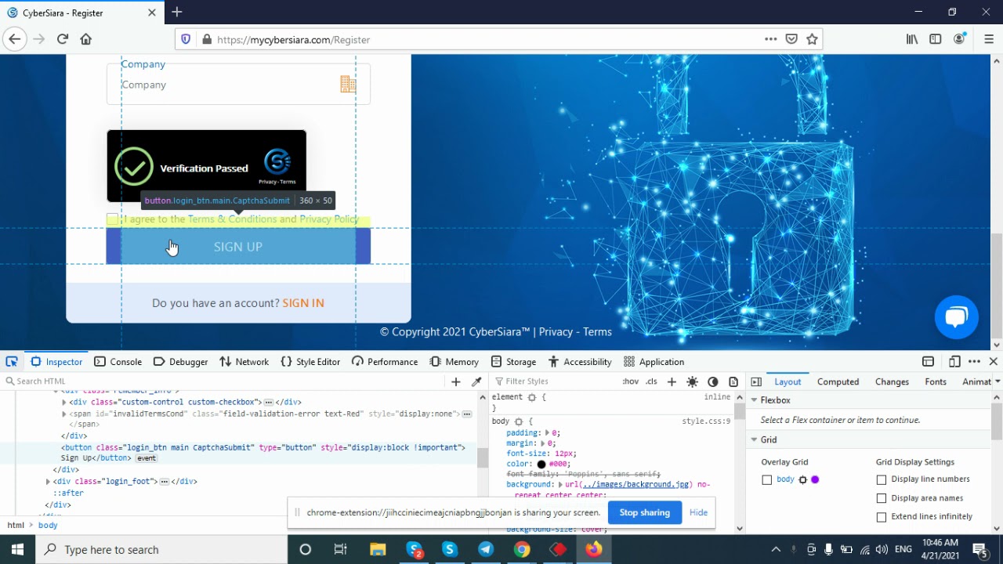Viewport: 1003px width, 564px height.
Task: Click the SIGN UP button
Action: pos(238,247)
